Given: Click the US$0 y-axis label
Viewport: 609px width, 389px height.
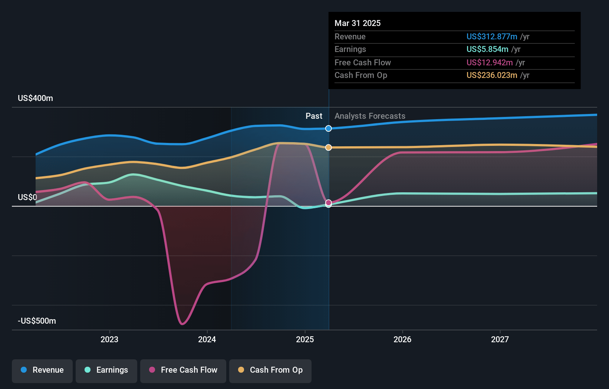Looking at the screenshot, I should [x=27, y=197].
